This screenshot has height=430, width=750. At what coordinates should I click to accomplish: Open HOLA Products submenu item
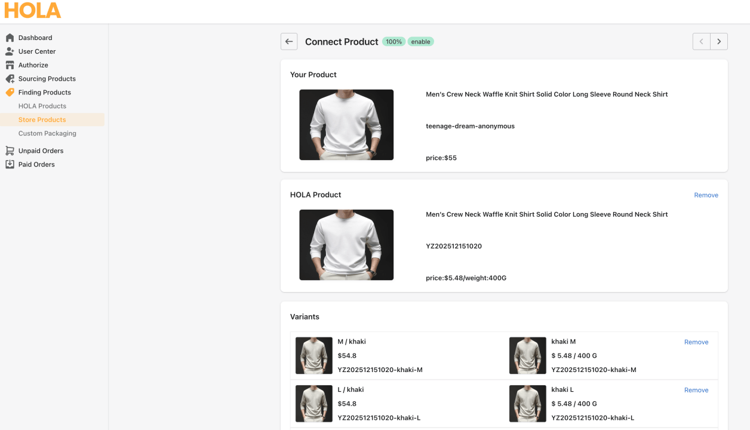(42, 106)
